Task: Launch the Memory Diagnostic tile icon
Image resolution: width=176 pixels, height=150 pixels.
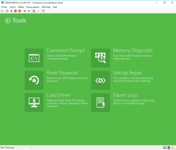Action: tap(100, 58)
